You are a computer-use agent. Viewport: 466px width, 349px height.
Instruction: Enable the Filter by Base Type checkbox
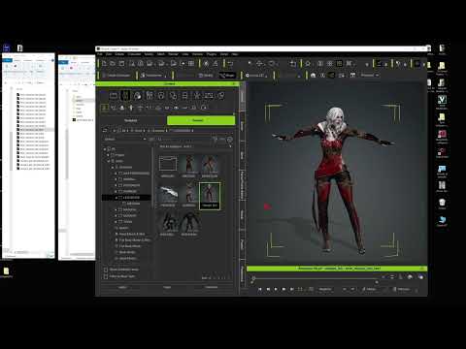pos(106,276)
